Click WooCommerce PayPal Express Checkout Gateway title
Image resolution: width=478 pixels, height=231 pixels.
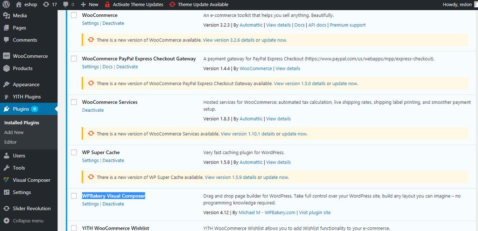click(x=139, y=59)
